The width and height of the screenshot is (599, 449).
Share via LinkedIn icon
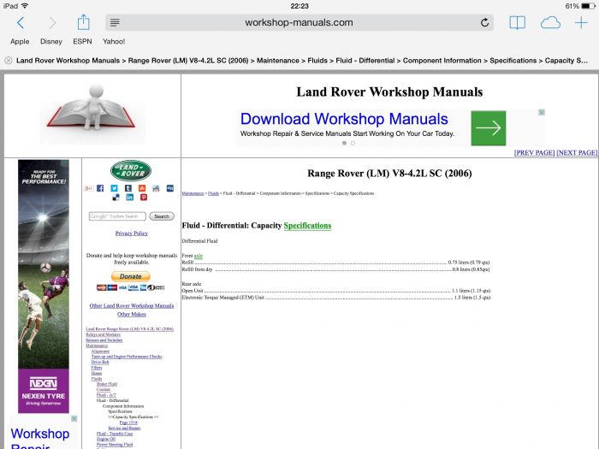(x=130, y=197)
